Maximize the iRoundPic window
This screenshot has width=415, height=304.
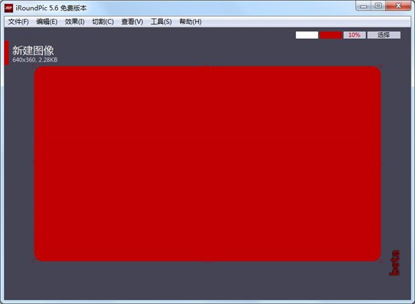pos(378,6)
